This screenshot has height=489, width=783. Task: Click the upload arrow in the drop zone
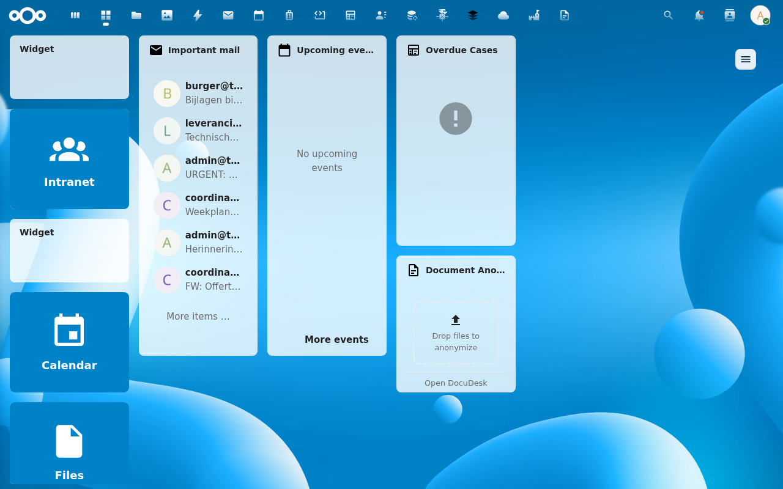click(x=456, y=320)
